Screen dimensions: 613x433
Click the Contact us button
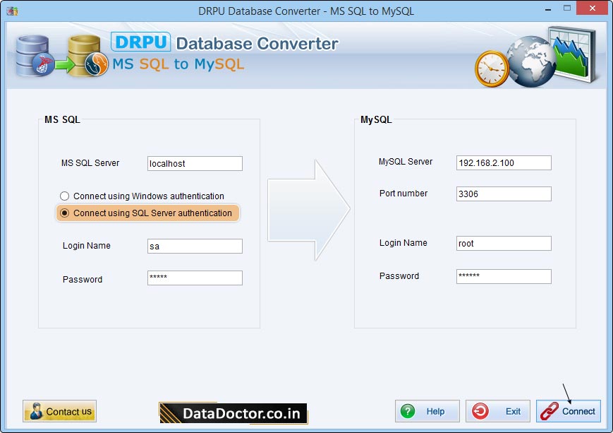click(x=59, y=411)
